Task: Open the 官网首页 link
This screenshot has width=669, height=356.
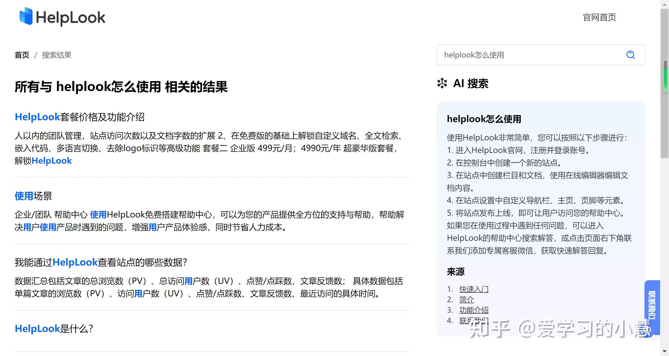Action: coord(599,18)
